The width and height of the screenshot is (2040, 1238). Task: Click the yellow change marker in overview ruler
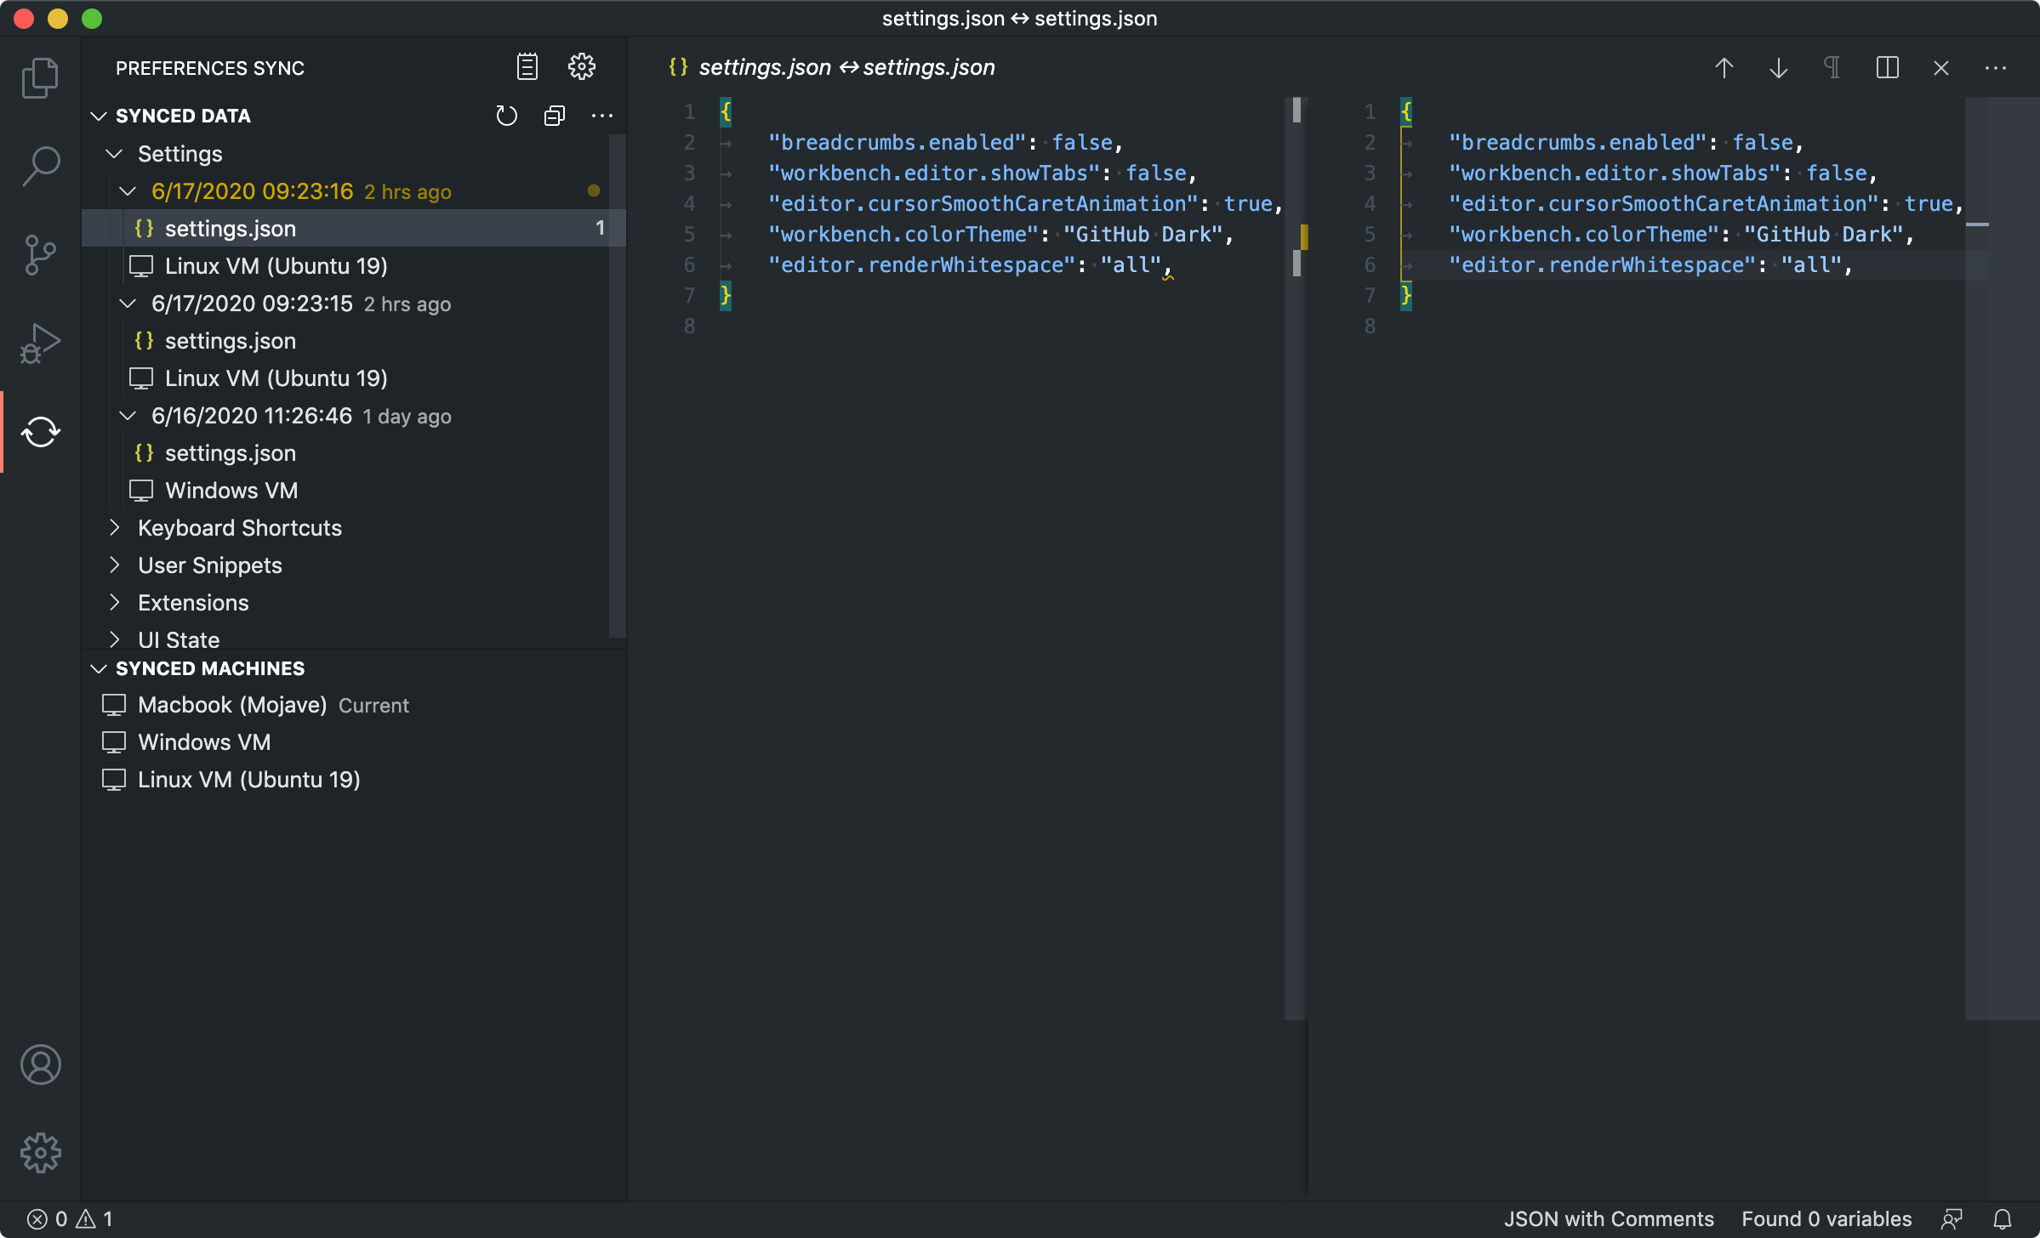(x=1304, y=236)
